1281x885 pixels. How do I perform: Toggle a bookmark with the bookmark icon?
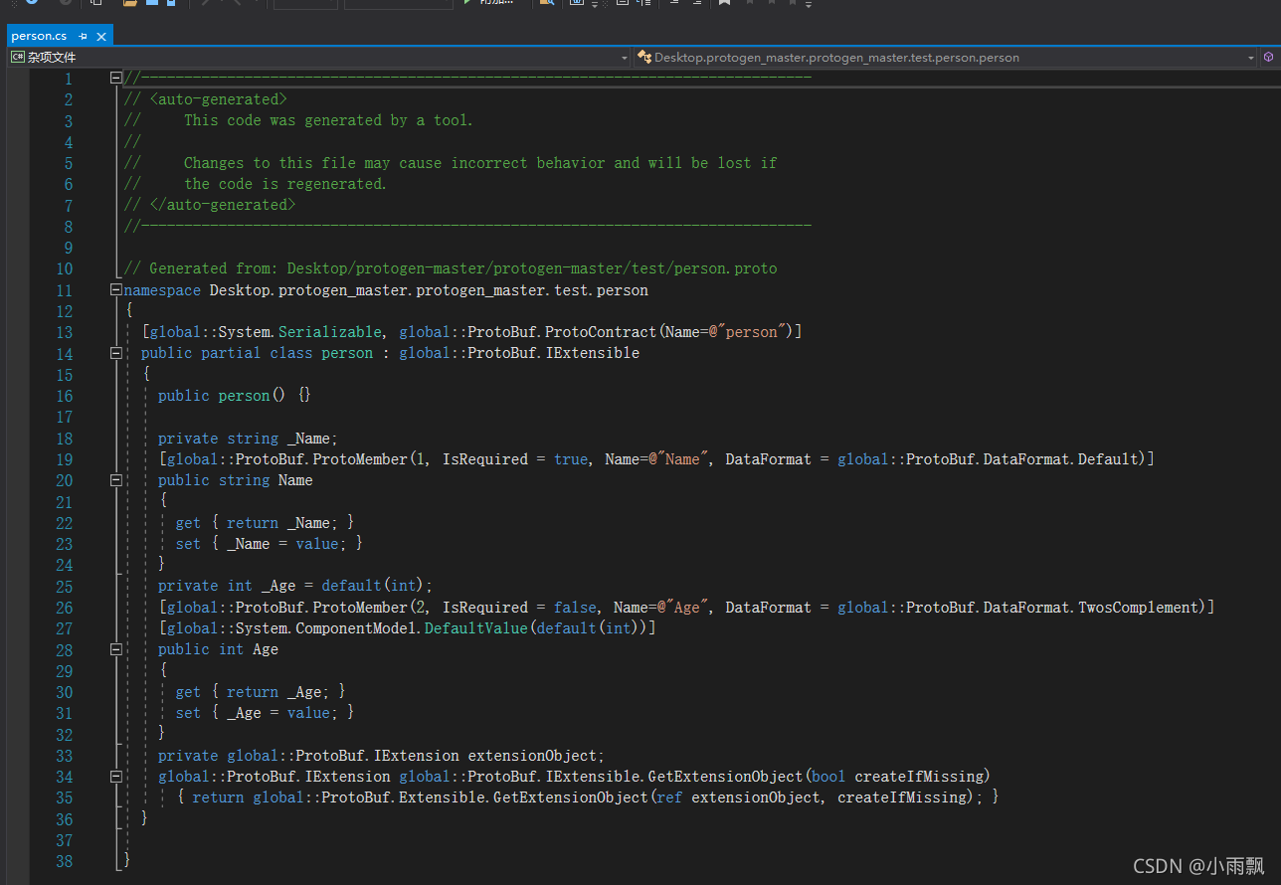pyautogui.click(x=723, y=6)
